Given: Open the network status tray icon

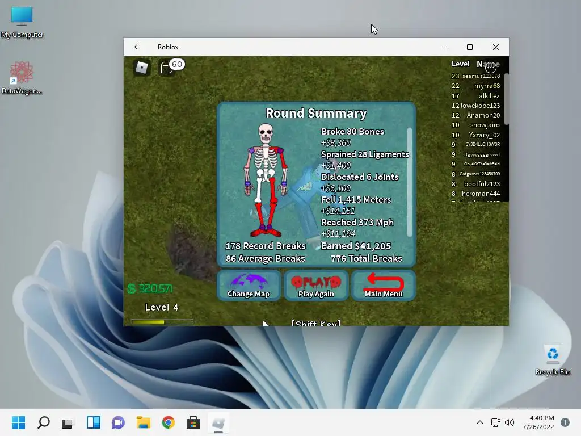Looking at the screenshot, I should tap(495, 422).
